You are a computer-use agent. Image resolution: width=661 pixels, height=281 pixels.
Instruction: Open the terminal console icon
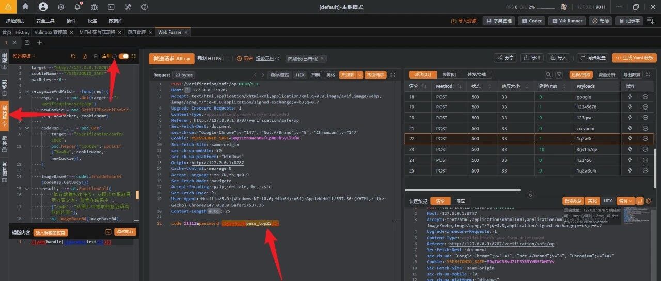[x=111, y=7]
